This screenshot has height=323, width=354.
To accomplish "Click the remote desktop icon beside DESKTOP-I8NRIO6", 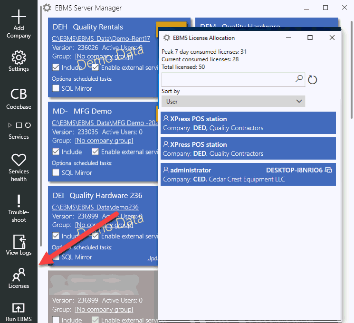I will point(328,170).
